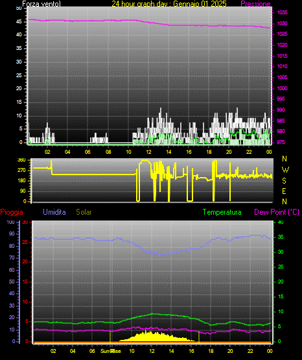Click the Dew Point (°C) legend label
The image size is (302, 360).
point(277,212)
